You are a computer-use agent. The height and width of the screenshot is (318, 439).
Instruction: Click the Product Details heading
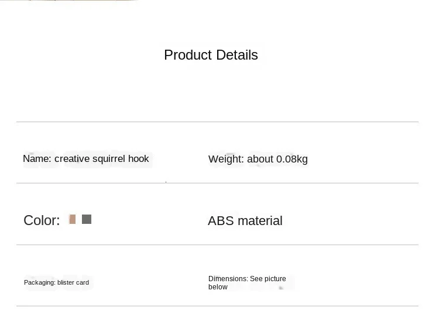(211, 55)
